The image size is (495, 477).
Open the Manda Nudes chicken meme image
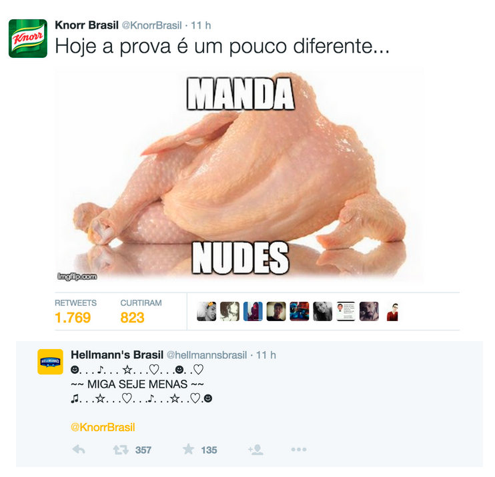[x=239, y=176]
